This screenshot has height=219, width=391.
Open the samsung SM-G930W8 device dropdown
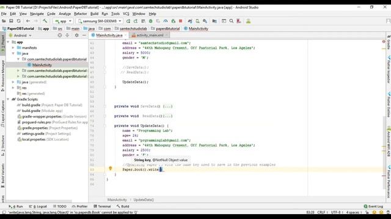100,21
